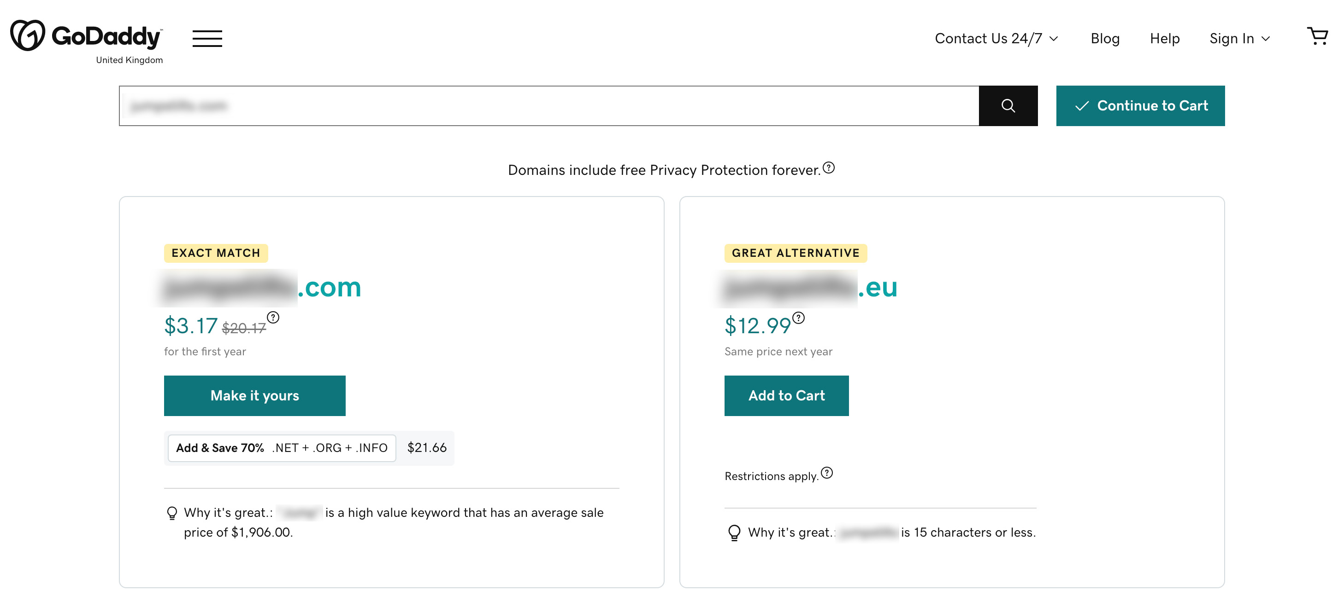Screen dimensions: 1344x602
Task: Open the shopping cart icon
Action: (1317, 36)
